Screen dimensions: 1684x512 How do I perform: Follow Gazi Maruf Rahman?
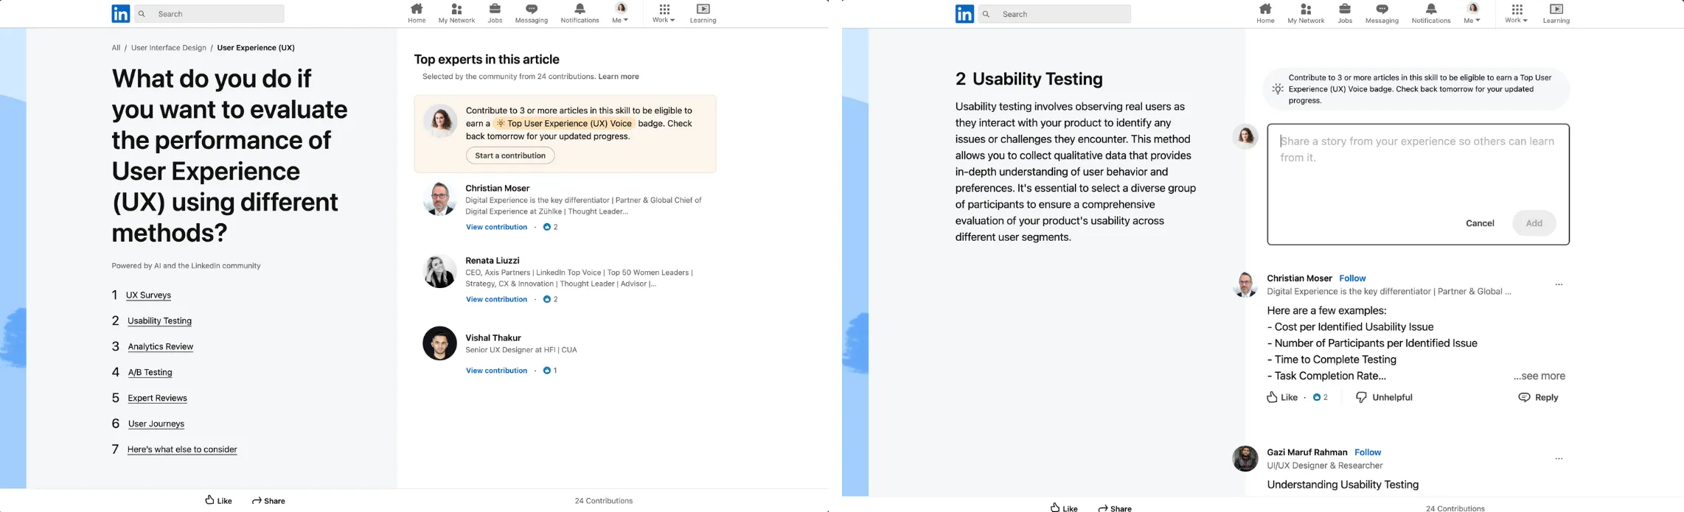(x=1368, y=452)
